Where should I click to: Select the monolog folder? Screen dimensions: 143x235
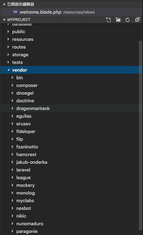pos(71,193)
